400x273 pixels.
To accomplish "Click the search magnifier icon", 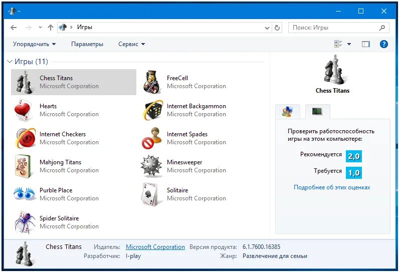I will [382, 28].
